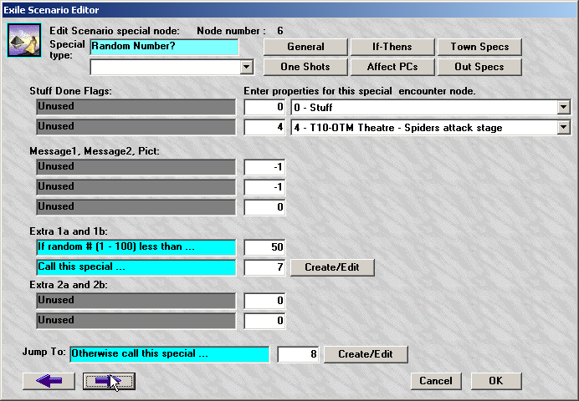Click the random number threshold field showing 50

[x=265, y=247]
